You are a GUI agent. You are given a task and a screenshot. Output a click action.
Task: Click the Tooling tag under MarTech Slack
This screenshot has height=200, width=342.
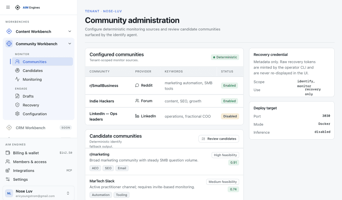coord(121,195)
